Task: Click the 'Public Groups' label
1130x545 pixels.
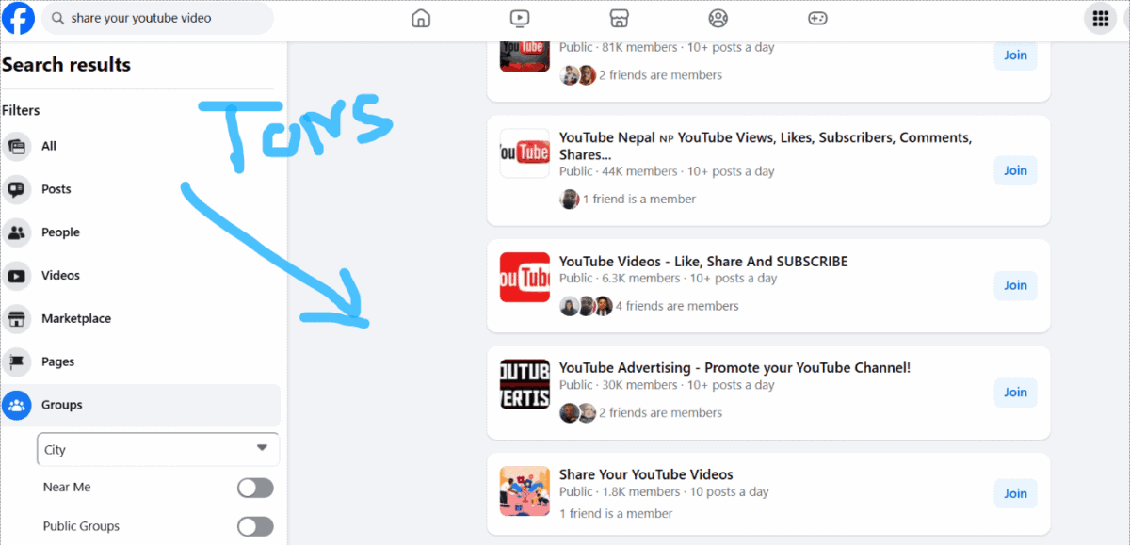Action: 81,526
